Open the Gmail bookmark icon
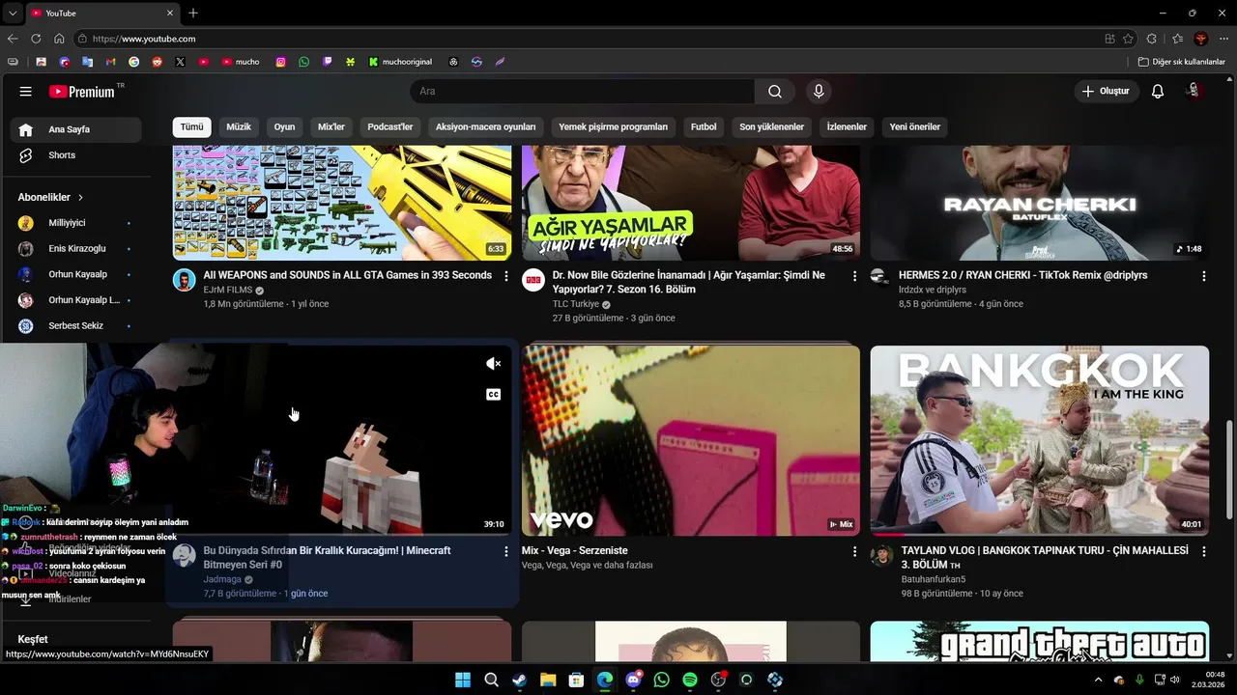This screenshot has height=695, width=1237. [x=111, y=62]
